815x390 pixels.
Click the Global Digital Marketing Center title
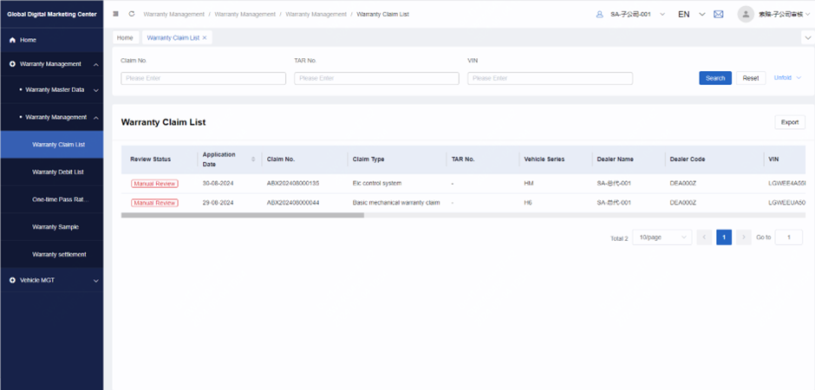coord(51,14)
